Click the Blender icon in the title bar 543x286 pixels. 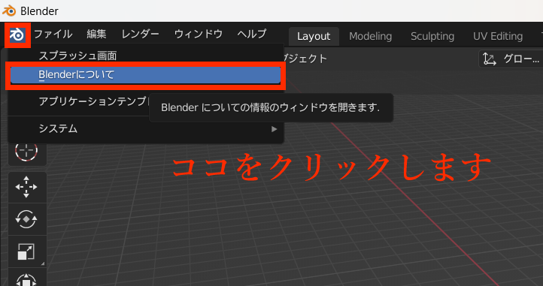(x=9, y=11)
